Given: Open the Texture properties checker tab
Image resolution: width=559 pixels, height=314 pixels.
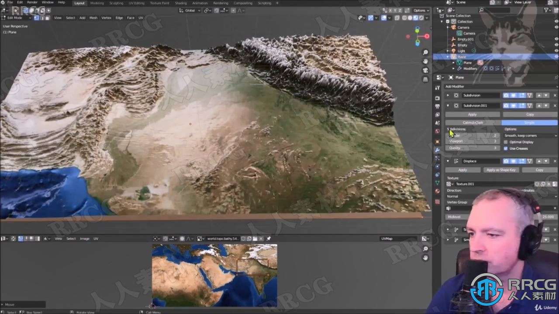Looking at the screenshot, I should tap(437, 201).
